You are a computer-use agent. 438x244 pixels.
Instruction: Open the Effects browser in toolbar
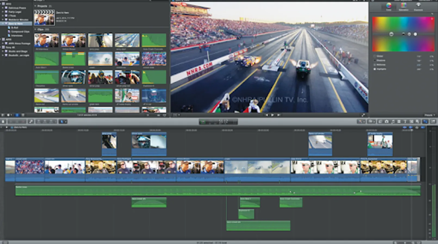[x=380, y=122]
